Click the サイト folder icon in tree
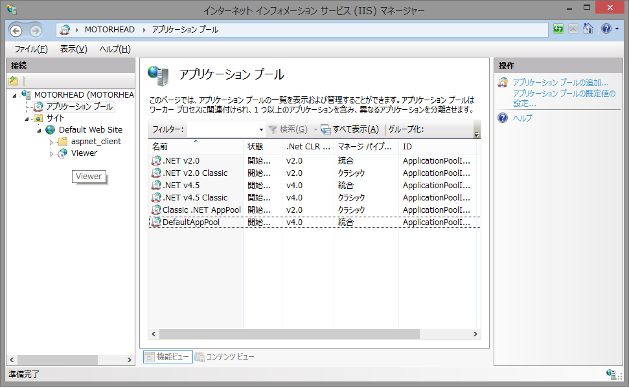Viewport: 629px width, 388px height. point(38,118)
